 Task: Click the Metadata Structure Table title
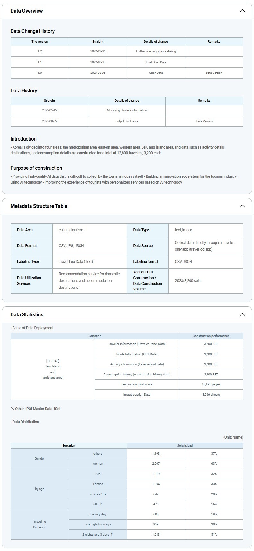click(x=39, y=206)
